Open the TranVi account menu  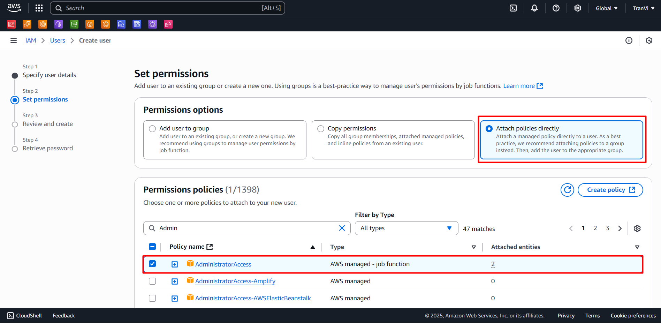click(643, 8)
